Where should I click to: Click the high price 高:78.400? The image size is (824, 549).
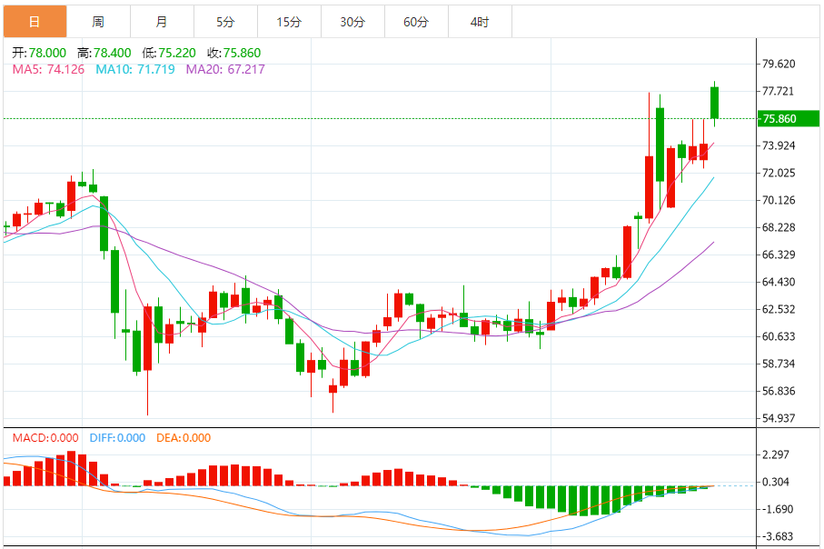point(104,53)
